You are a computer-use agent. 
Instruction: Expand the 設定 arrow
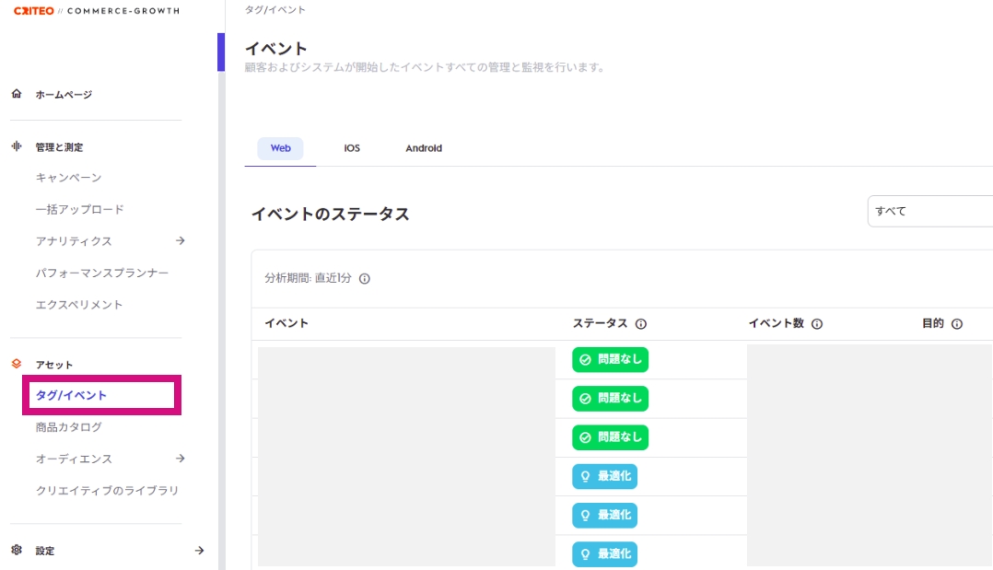200,551
